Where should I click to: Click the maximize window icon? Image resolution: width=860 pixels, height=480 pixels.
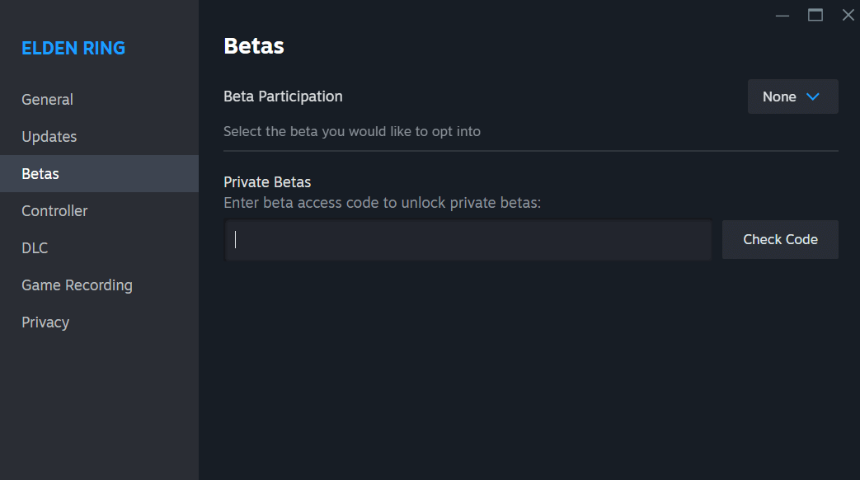815,15
